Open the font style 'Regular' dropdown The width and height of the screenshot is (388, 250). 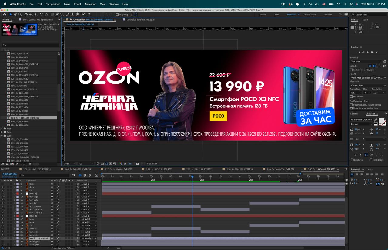pyautogui.click(x=362, y=124)
